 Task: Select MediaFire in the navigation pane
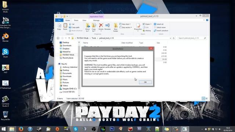tap(66, 52)
